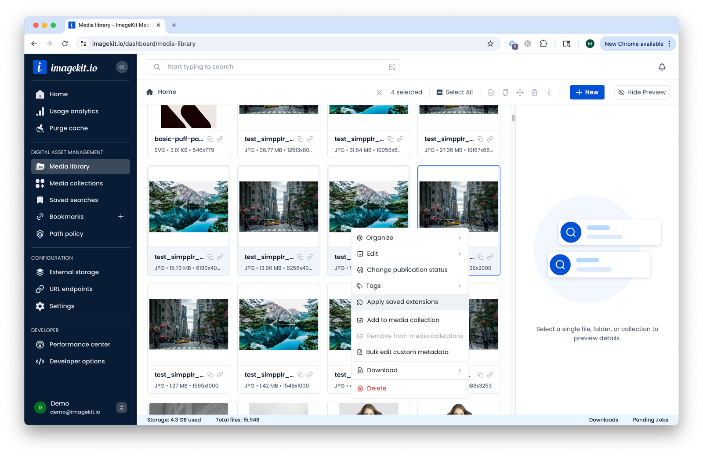703x457 pixels.
Task: Click the download icon in the selection toolbar
Action: point(491,92)
